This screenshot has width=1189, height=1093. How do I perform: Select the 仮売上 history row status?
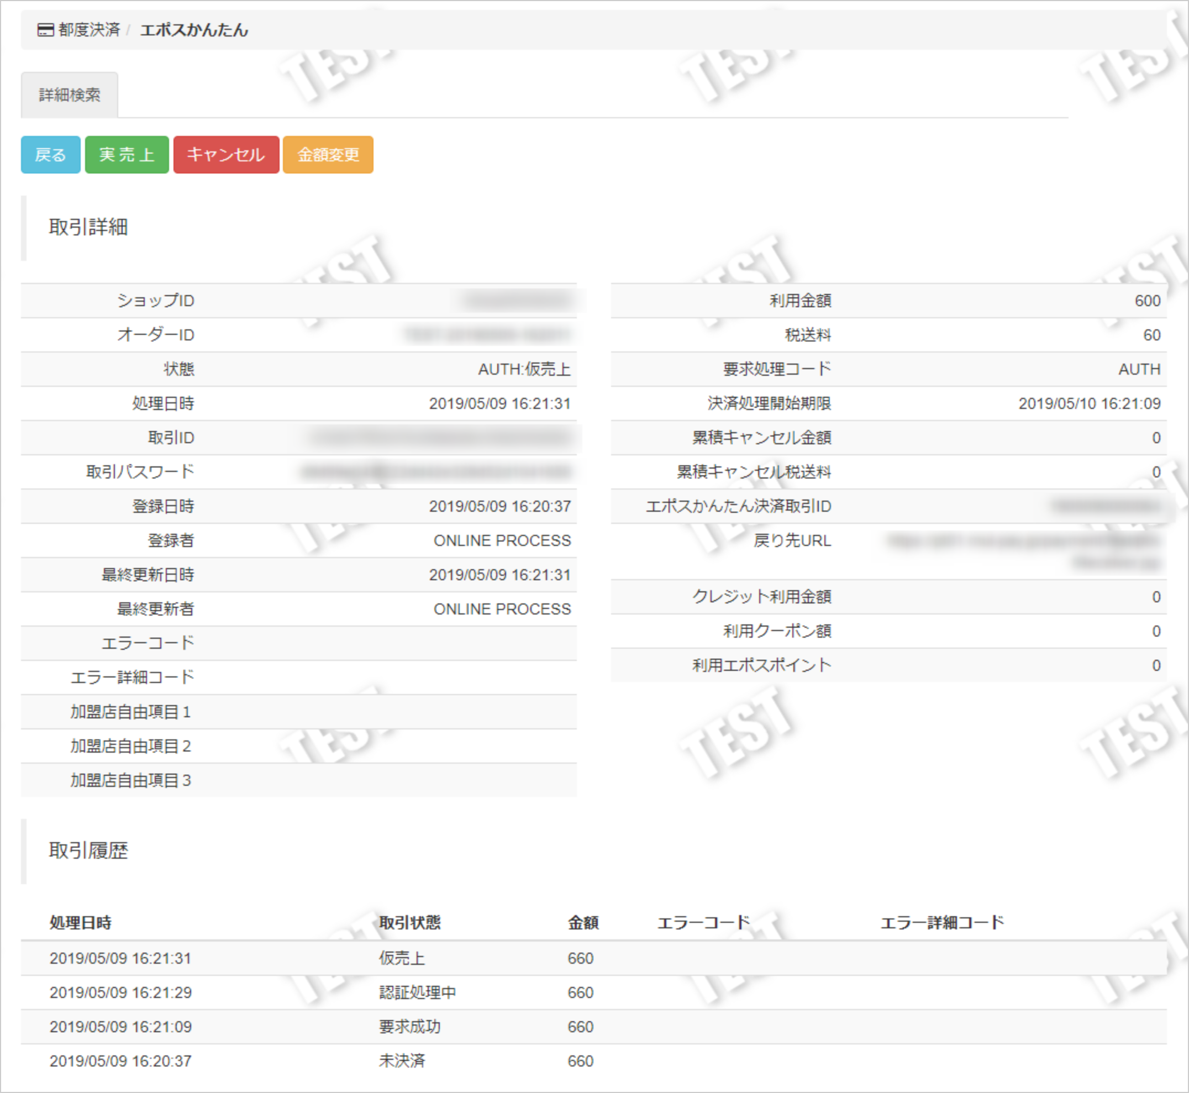[402, 958]
